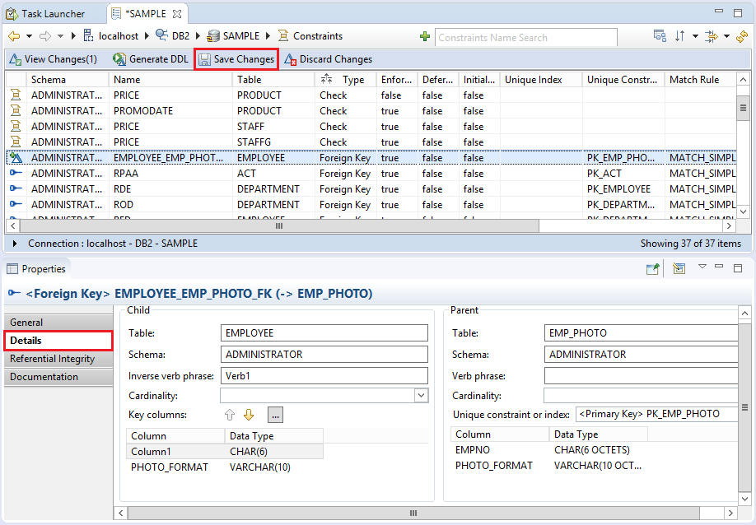Click the Constraints Name Search field
The image size is (756, 525).
click(x=527, y=37)
